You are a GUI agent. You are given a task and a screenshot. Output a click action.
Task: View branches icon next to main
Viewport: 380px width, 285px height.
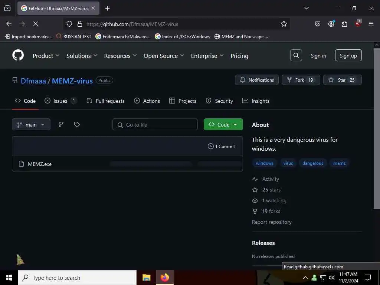coord(61,124)
